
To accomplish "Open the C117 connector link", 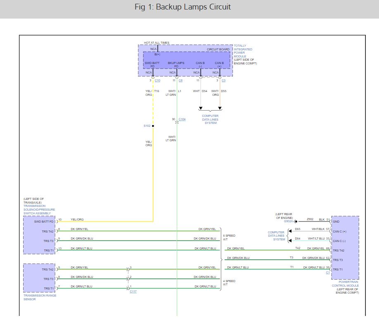I will (133, 292).
